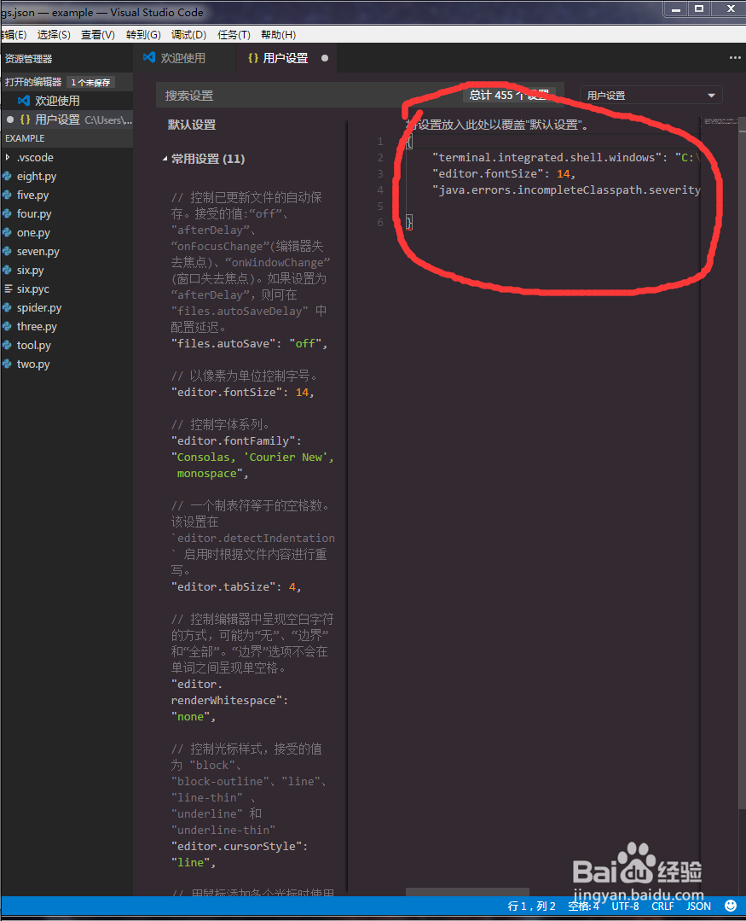Change indentation via 空格: 4
Screen dimensions: 746x921
583,906
